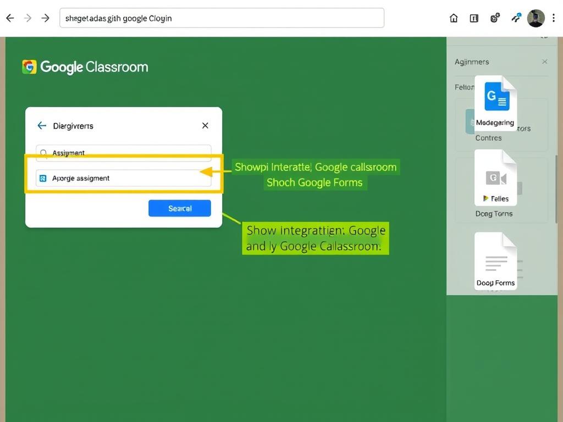Click the blue icon beside Aporge assigment

point(43,179)
